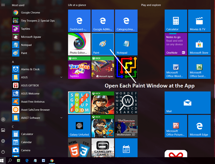The width and height of the screenshot is (215, 164).
Task: Open Taptiles in the Most used list
Action: point(37,29)
